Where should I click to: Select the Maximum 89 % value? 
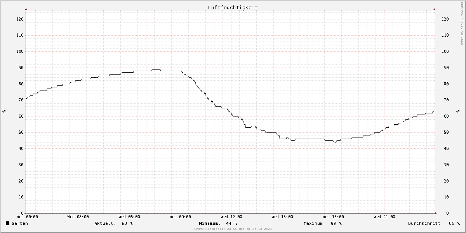pos(336,223)
